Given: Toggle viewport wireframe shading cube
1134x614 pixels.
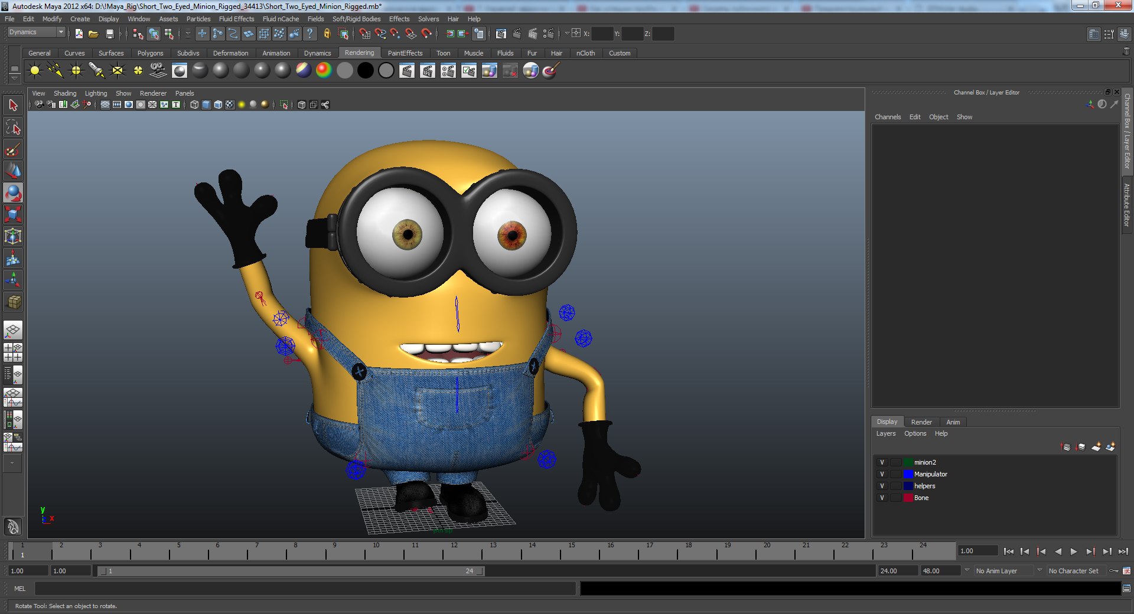Looking at the screenshot, I should point(194,104).
